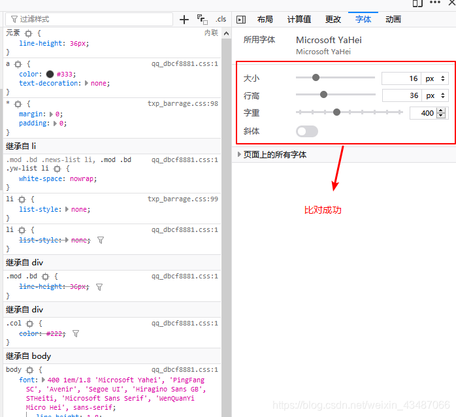Click highlight icon for .col rule
The image size is (456, 417).
[x=29, y=324]
